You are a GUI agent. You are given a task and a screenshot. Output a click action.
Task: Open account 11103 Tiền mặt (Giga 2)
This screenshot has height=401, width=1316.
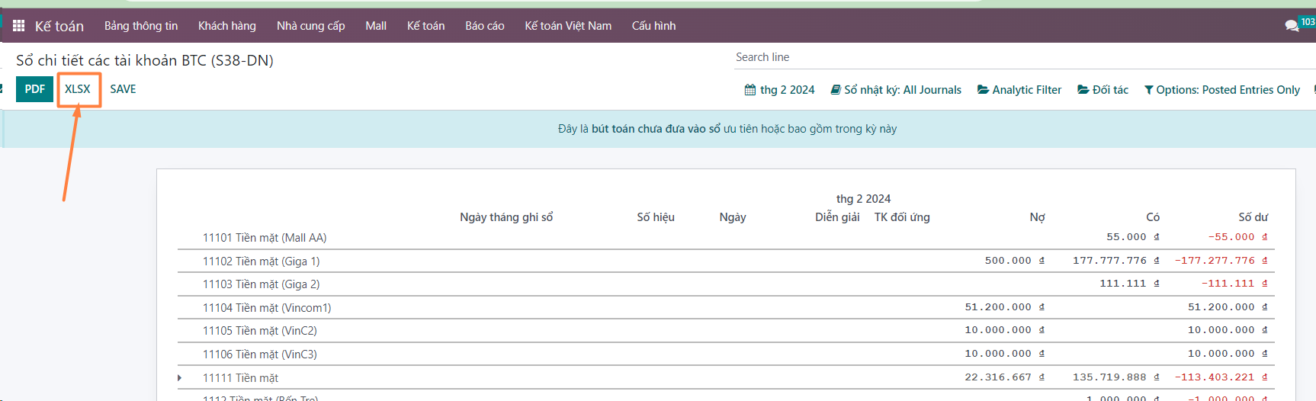[261, 284]
